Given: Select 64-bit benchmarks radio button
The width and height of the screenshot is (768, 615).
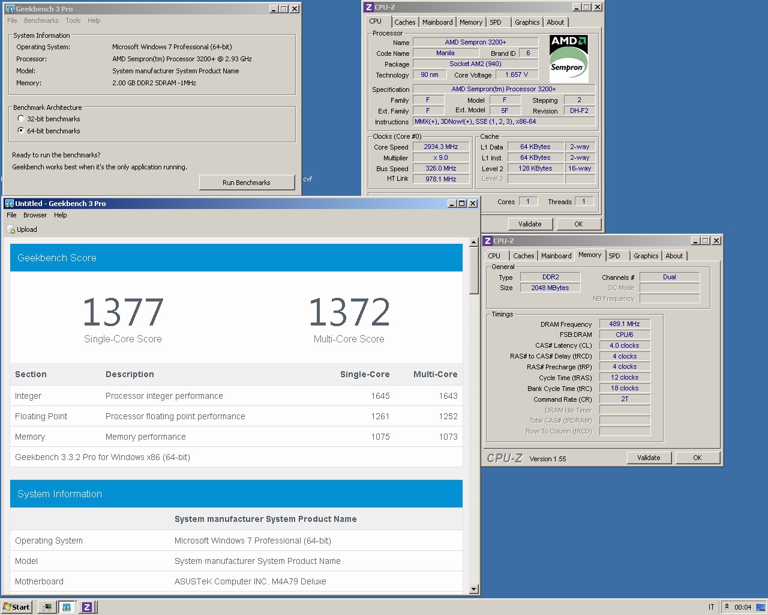Looking at the screenshot, I should tap(21, 131).
